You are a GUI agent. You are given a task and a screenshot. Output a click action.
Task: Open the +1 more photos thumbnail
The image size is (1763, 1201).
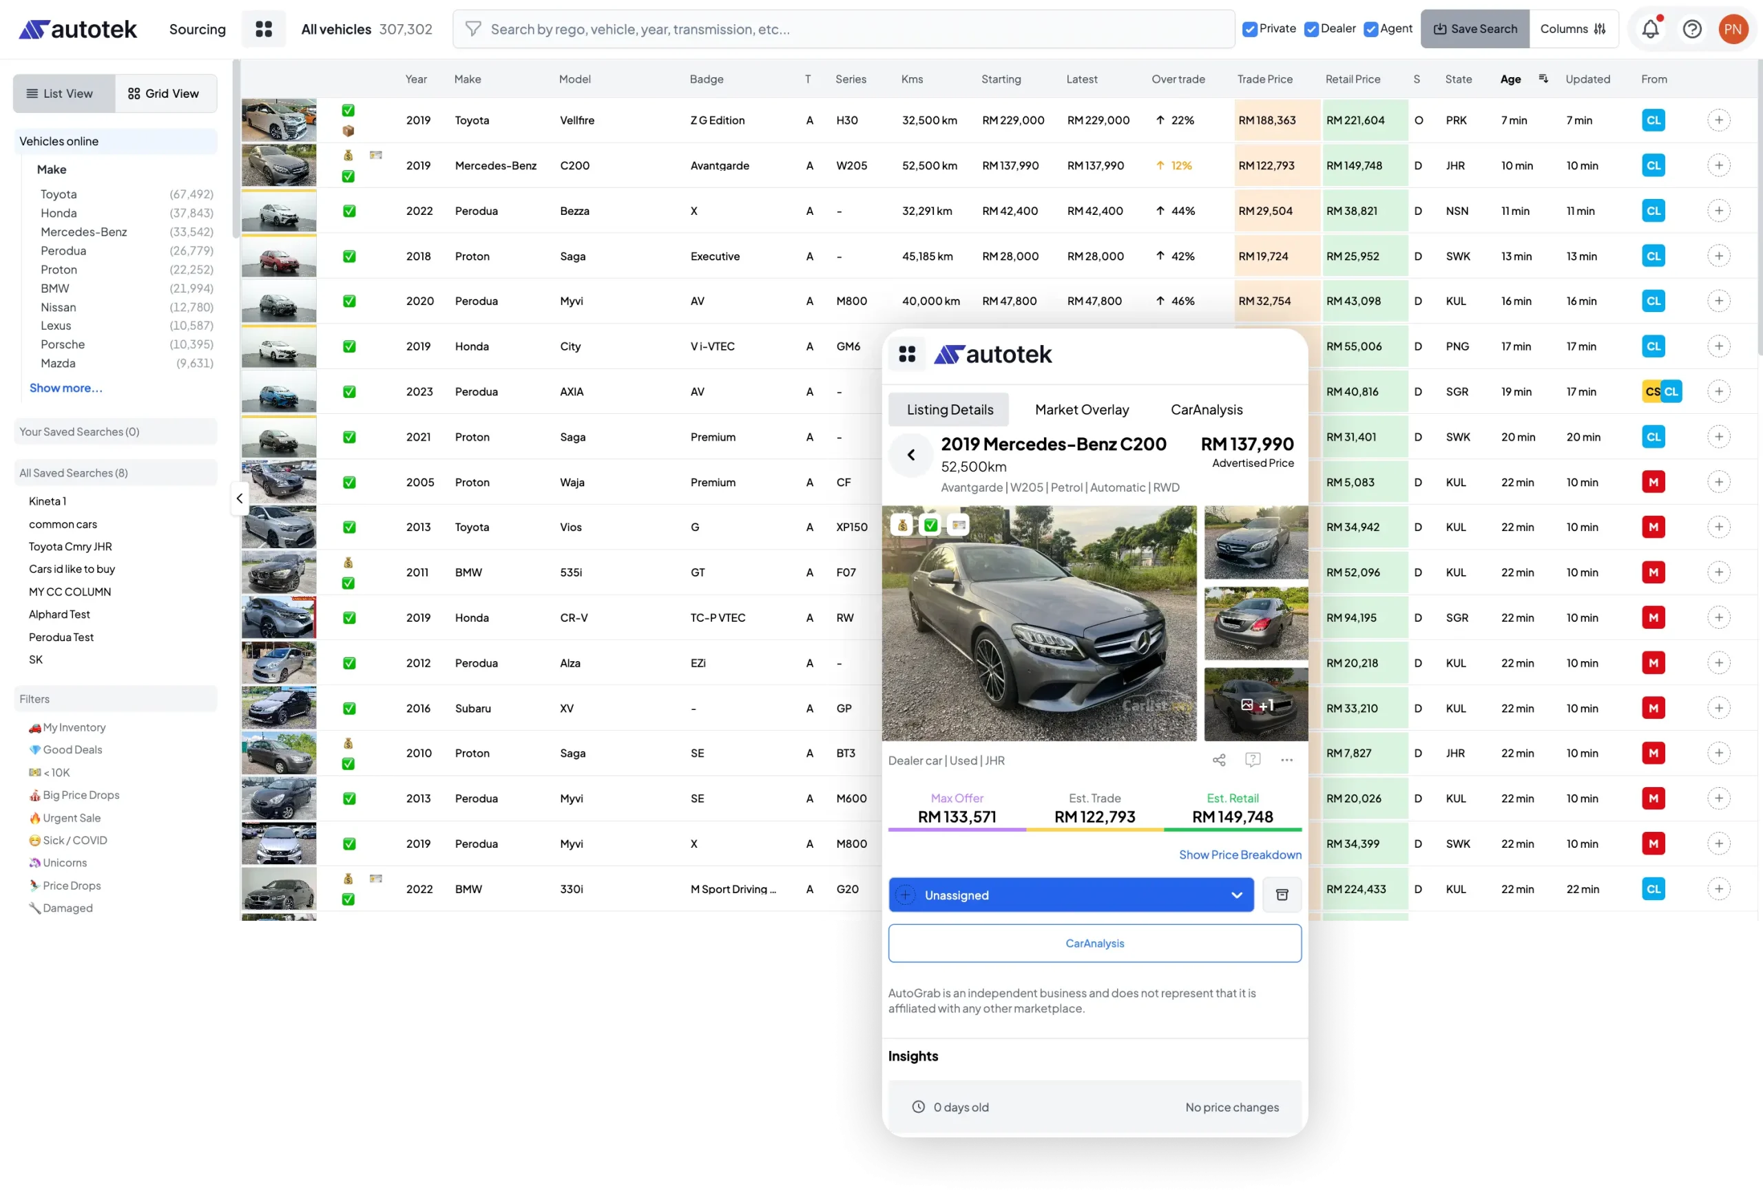(x=1255, y=704)
